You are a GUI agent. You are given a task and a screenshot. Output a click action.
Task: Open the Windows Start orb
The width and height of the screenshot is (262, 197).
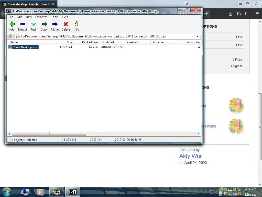tap(7, 192)
